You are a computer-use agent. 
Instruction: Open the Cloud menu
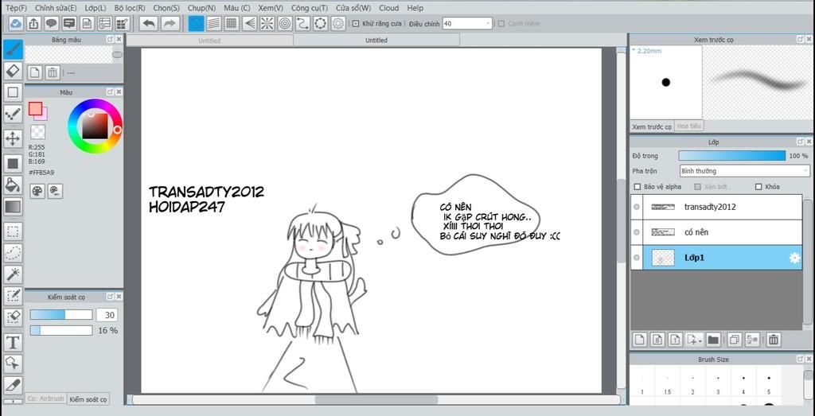388,8
